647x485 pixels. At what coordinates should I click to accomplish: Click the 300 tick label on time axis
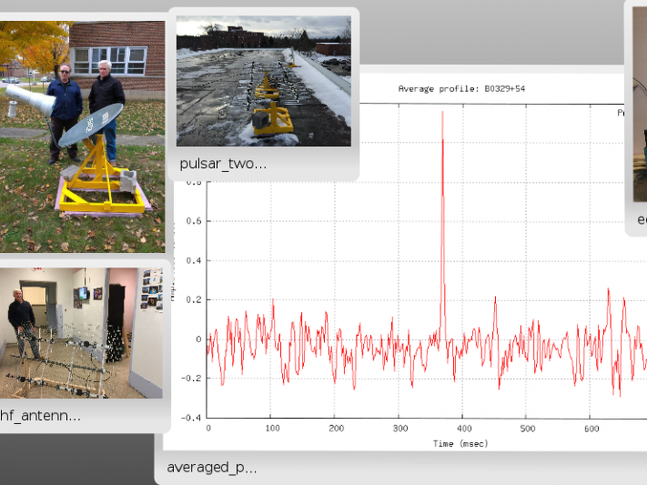coord(400,428)
